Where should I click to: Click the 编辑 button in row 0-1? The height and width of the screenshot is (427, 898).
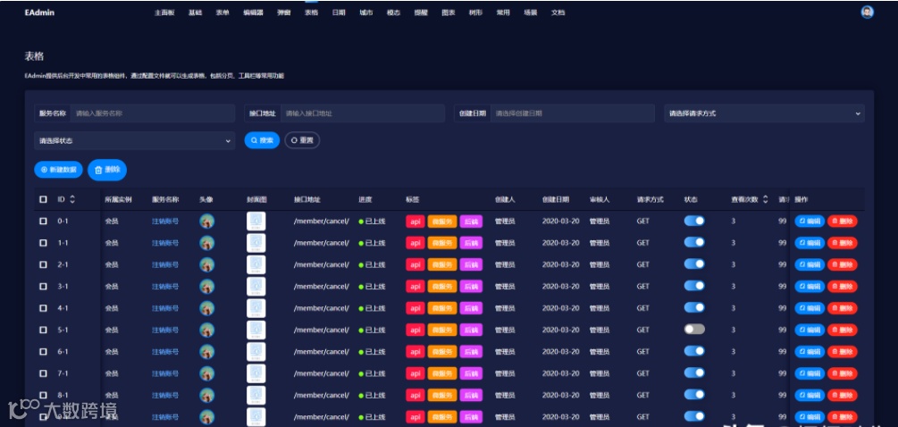(x=810, y=221)
